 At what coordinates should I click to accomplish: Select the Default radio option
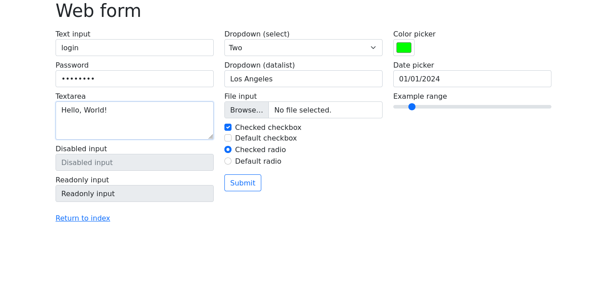point(228,161)
